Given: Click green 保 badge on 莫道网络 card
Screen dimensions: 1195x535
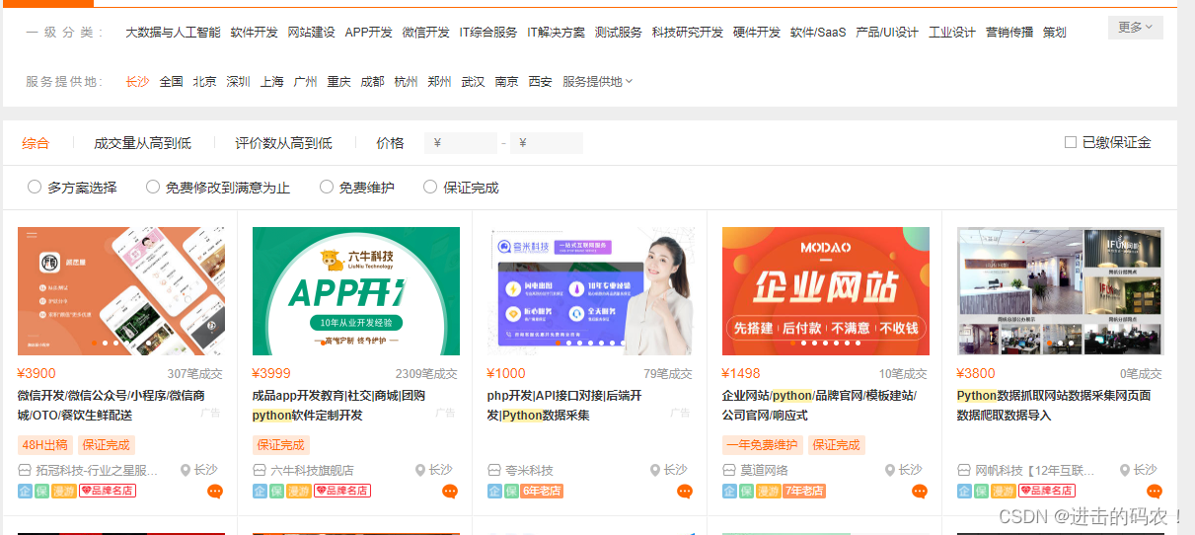Looking at the screenshot, I should (x=746, y=491).
